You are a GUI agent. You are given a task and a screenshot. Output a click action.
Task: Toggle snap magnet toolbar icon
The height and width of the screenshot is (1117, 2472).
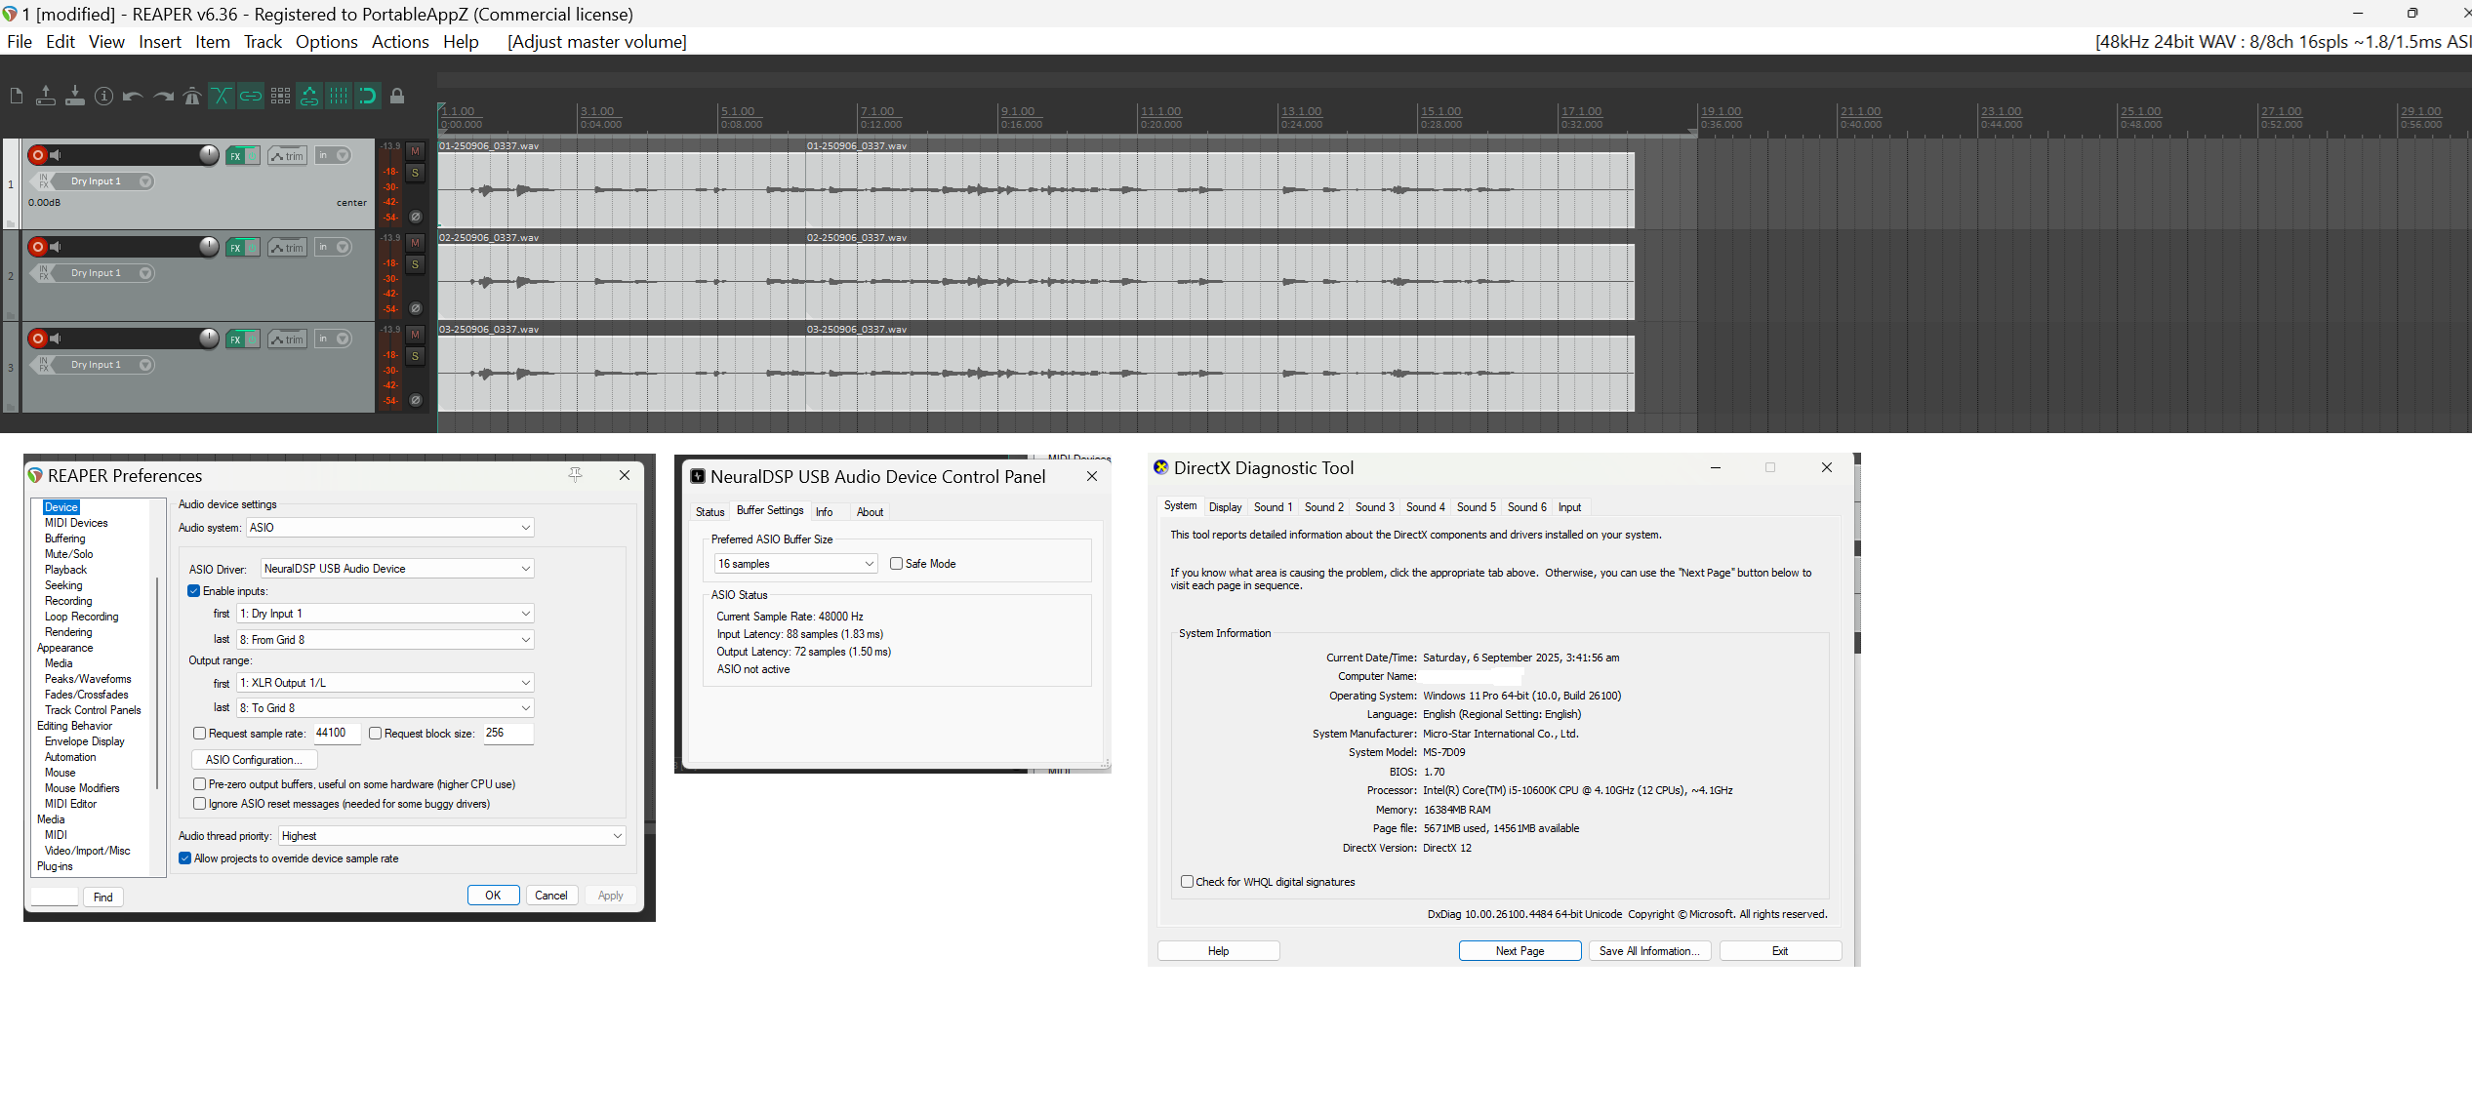pyautogui.click(x=368, y=96)
